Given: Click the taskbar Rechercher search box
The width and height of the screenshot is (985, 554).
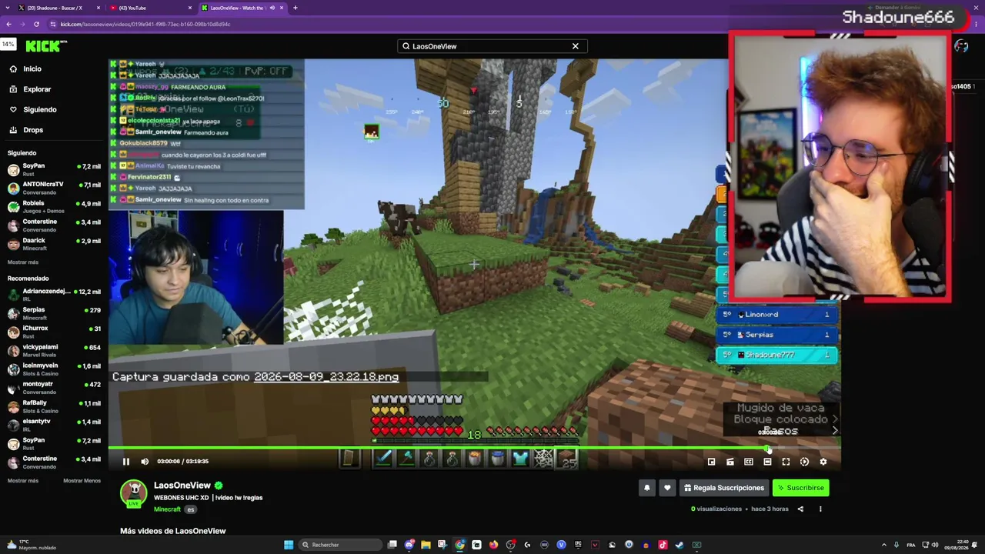Looking at the screenshot, I should [340, 545].
